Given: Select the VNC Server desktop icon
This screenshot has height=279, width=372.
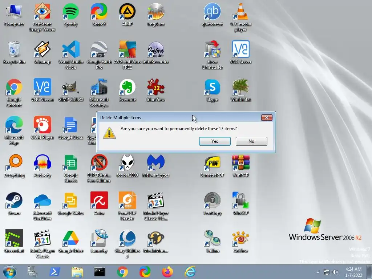Looking at the screenshot, I should (240, 52).
